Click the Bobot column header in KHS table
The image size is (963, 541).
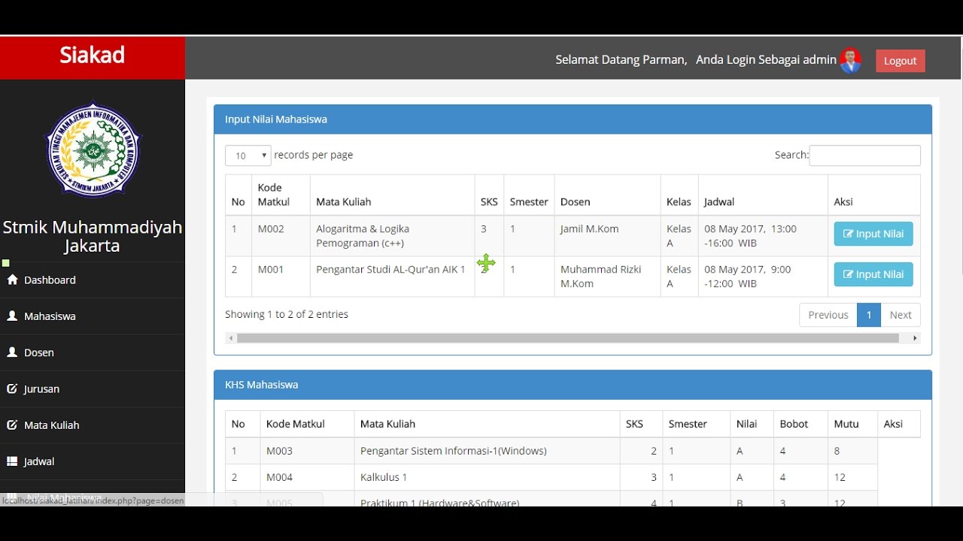(800, 424)
